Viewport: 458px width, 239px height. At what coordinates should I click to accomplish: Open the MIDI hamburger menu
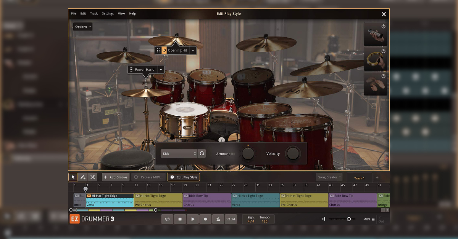coord(373,219)
